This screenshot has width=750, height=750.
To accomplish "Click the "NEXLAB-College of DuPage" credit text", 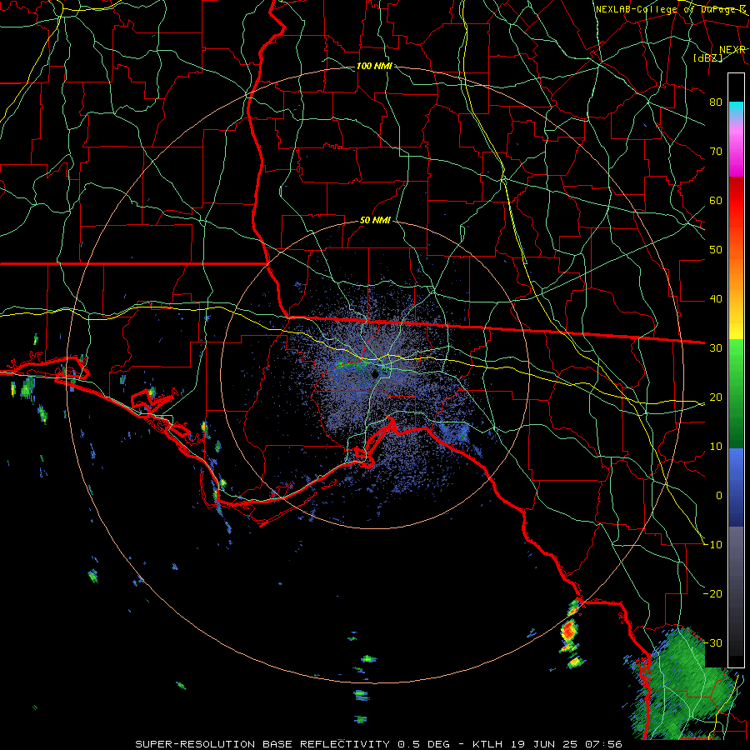I will 667,9.
